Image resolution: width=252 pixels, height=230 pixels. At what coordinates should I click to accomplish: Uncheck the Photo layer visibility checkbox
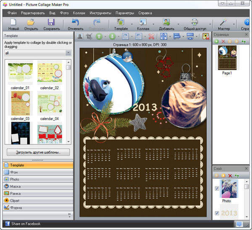217,189
